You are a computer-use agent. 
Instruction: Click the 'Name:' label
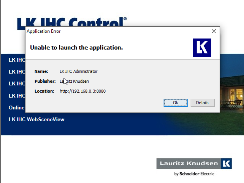click(41, 71)
